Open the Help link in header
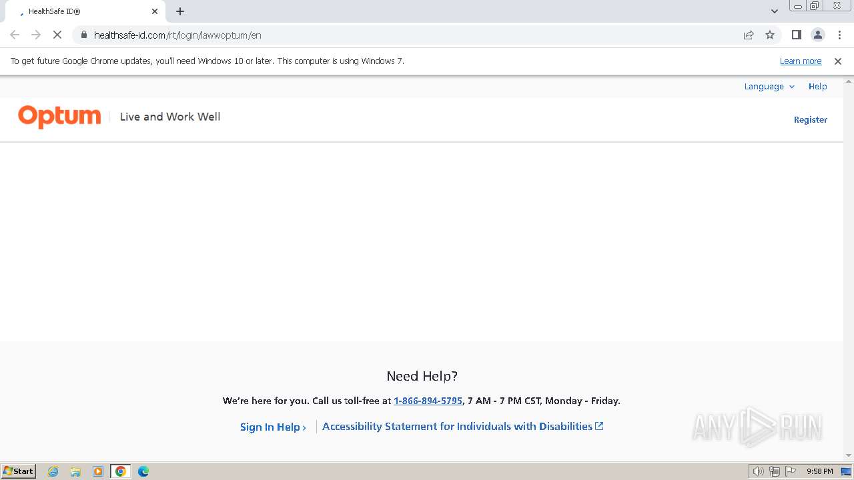The image size is (854, 480). point(817,87)
